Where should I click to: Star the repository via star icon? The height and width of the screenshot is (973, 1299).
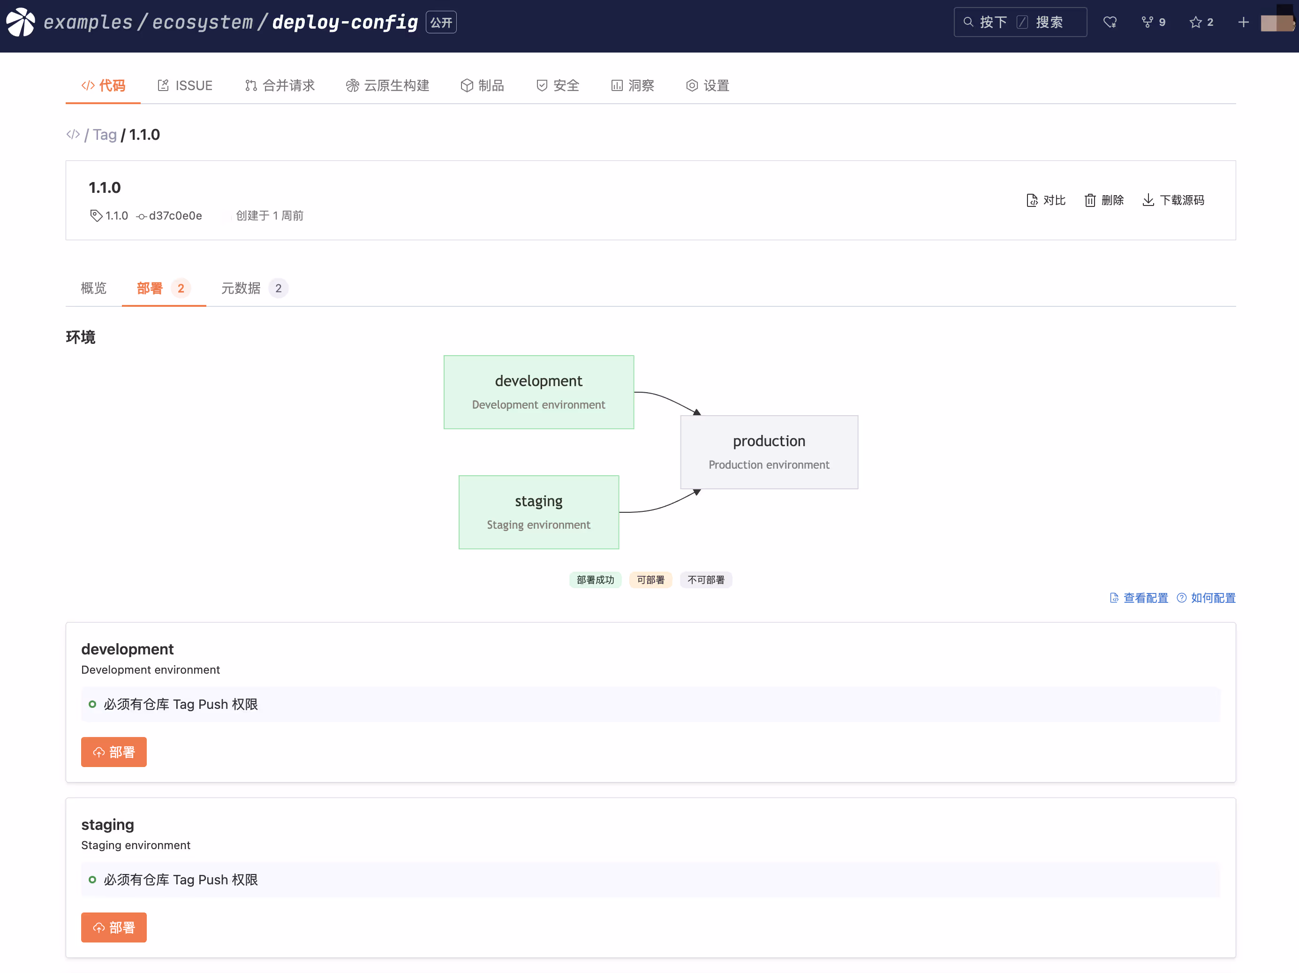pos(1195,23)
